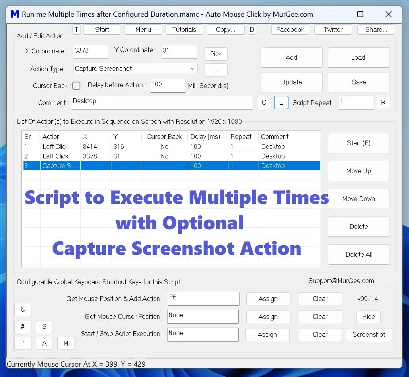The height and width of the screenshot is (377, 409).
Task: Clear shortcut for Get Mouse Position & Add Action
Action: pyautogui.click(x=320, y=299)
